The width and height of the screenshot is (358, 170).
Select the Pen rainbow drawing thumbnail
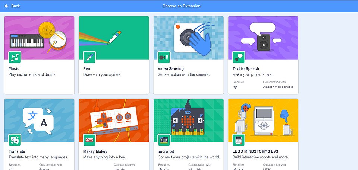114,38
